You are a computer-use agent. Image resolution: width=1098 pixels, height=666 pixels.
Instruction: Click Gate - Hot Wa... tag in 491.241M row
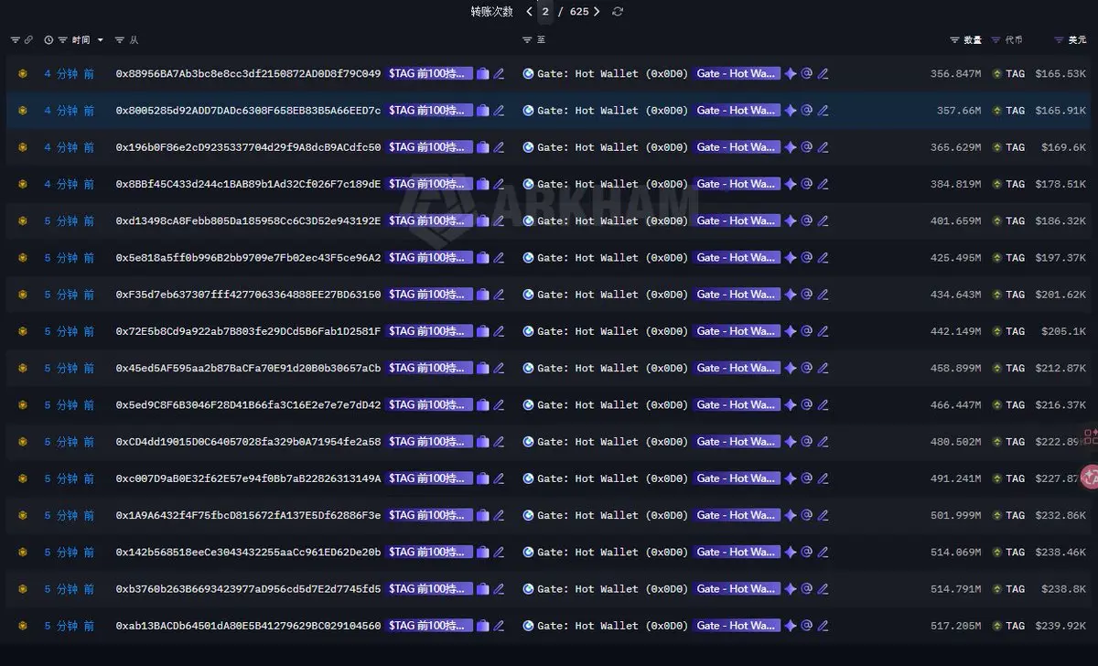click(737, 478)
